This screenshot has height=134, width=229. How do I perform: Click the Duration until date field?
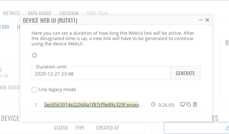click(101, 73)
